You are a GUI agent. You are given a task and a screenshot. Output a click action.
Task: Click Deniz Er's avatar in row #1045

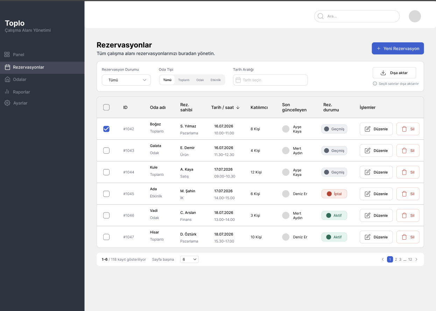[286, 194]
